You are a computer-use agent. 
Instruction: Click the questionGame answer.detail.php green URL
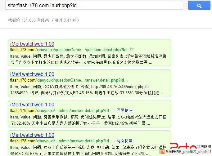point(69,80)
